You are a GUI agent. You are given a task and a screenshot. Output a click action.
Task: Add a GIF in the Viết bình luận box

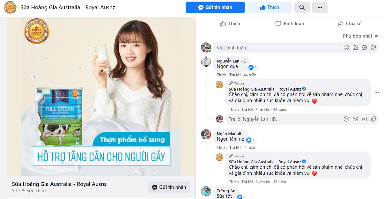click(364, 48)
